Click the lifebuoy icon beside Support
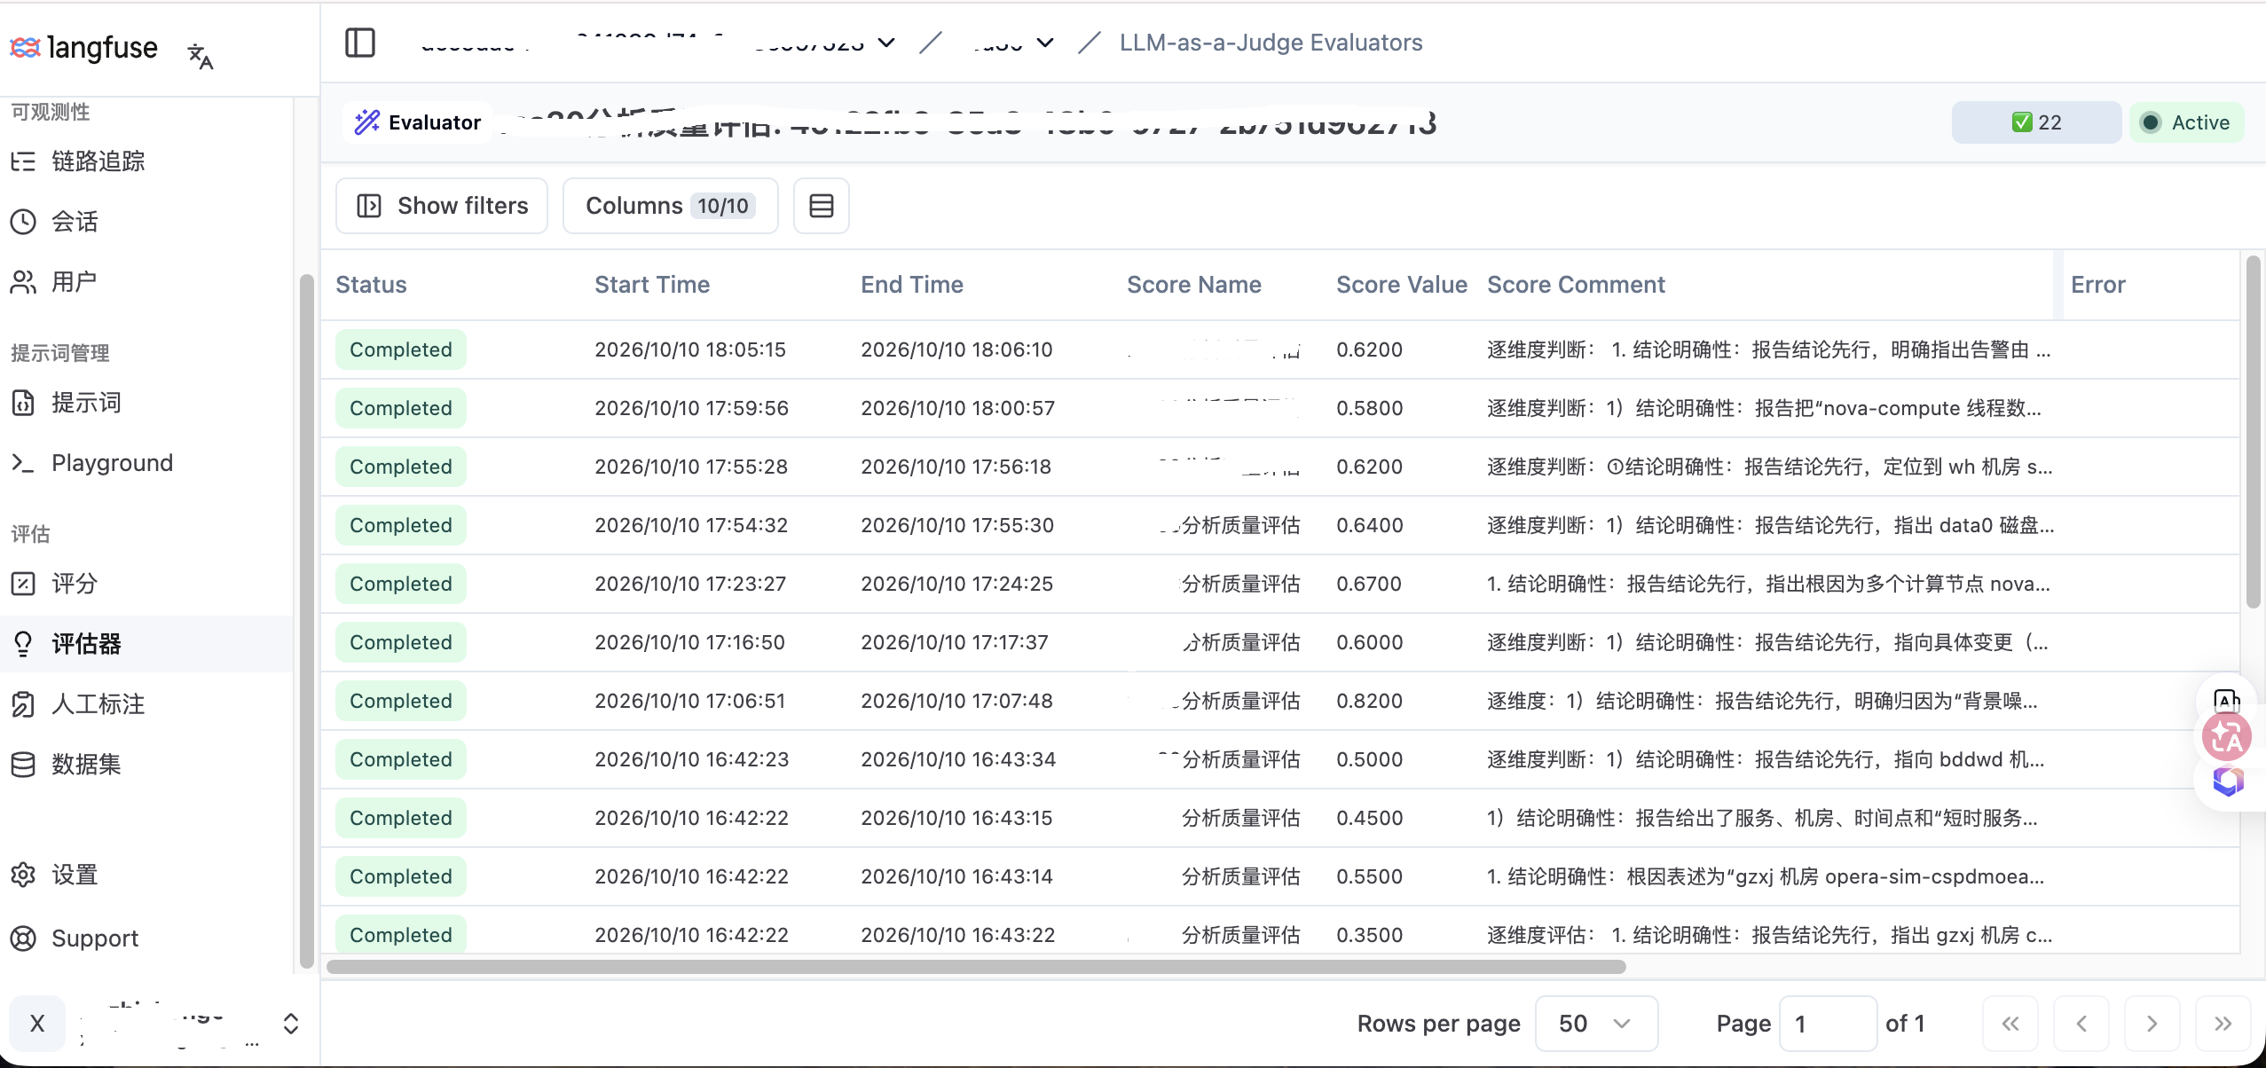 pyautogui.click(x=23, y=938)
